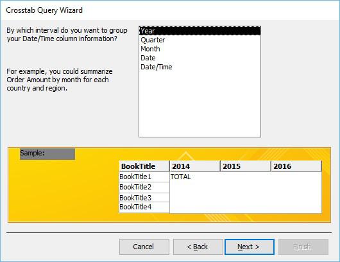Select the BookTitle3 sample row
The height and width of the screenshot is (262, 340).
pyautogui.click(x=144, y=198)
